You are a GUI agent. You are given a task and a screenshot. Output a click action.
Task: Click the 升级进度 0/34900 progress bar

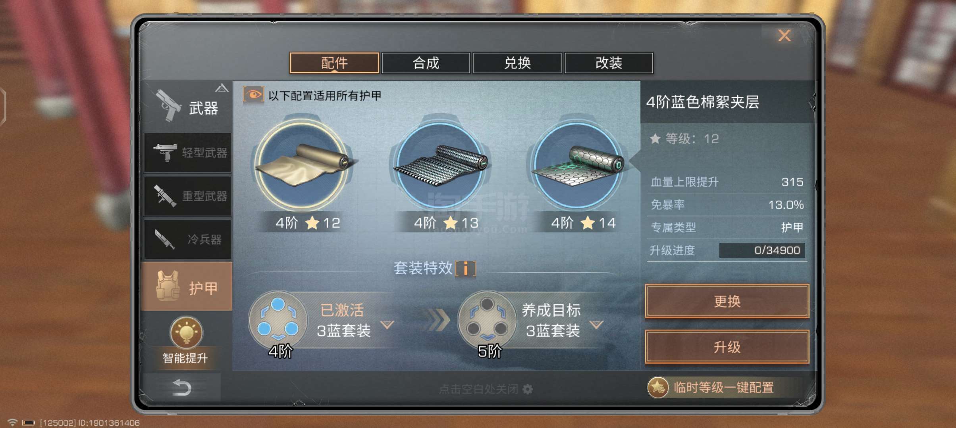762,250
